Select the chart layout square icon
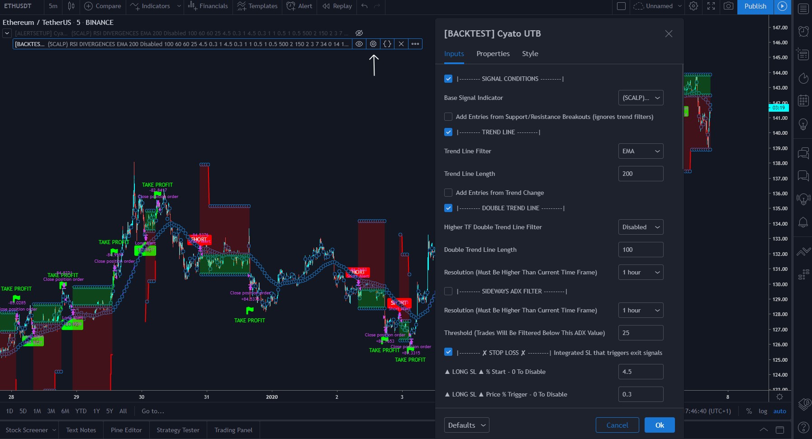 point(622,6)
